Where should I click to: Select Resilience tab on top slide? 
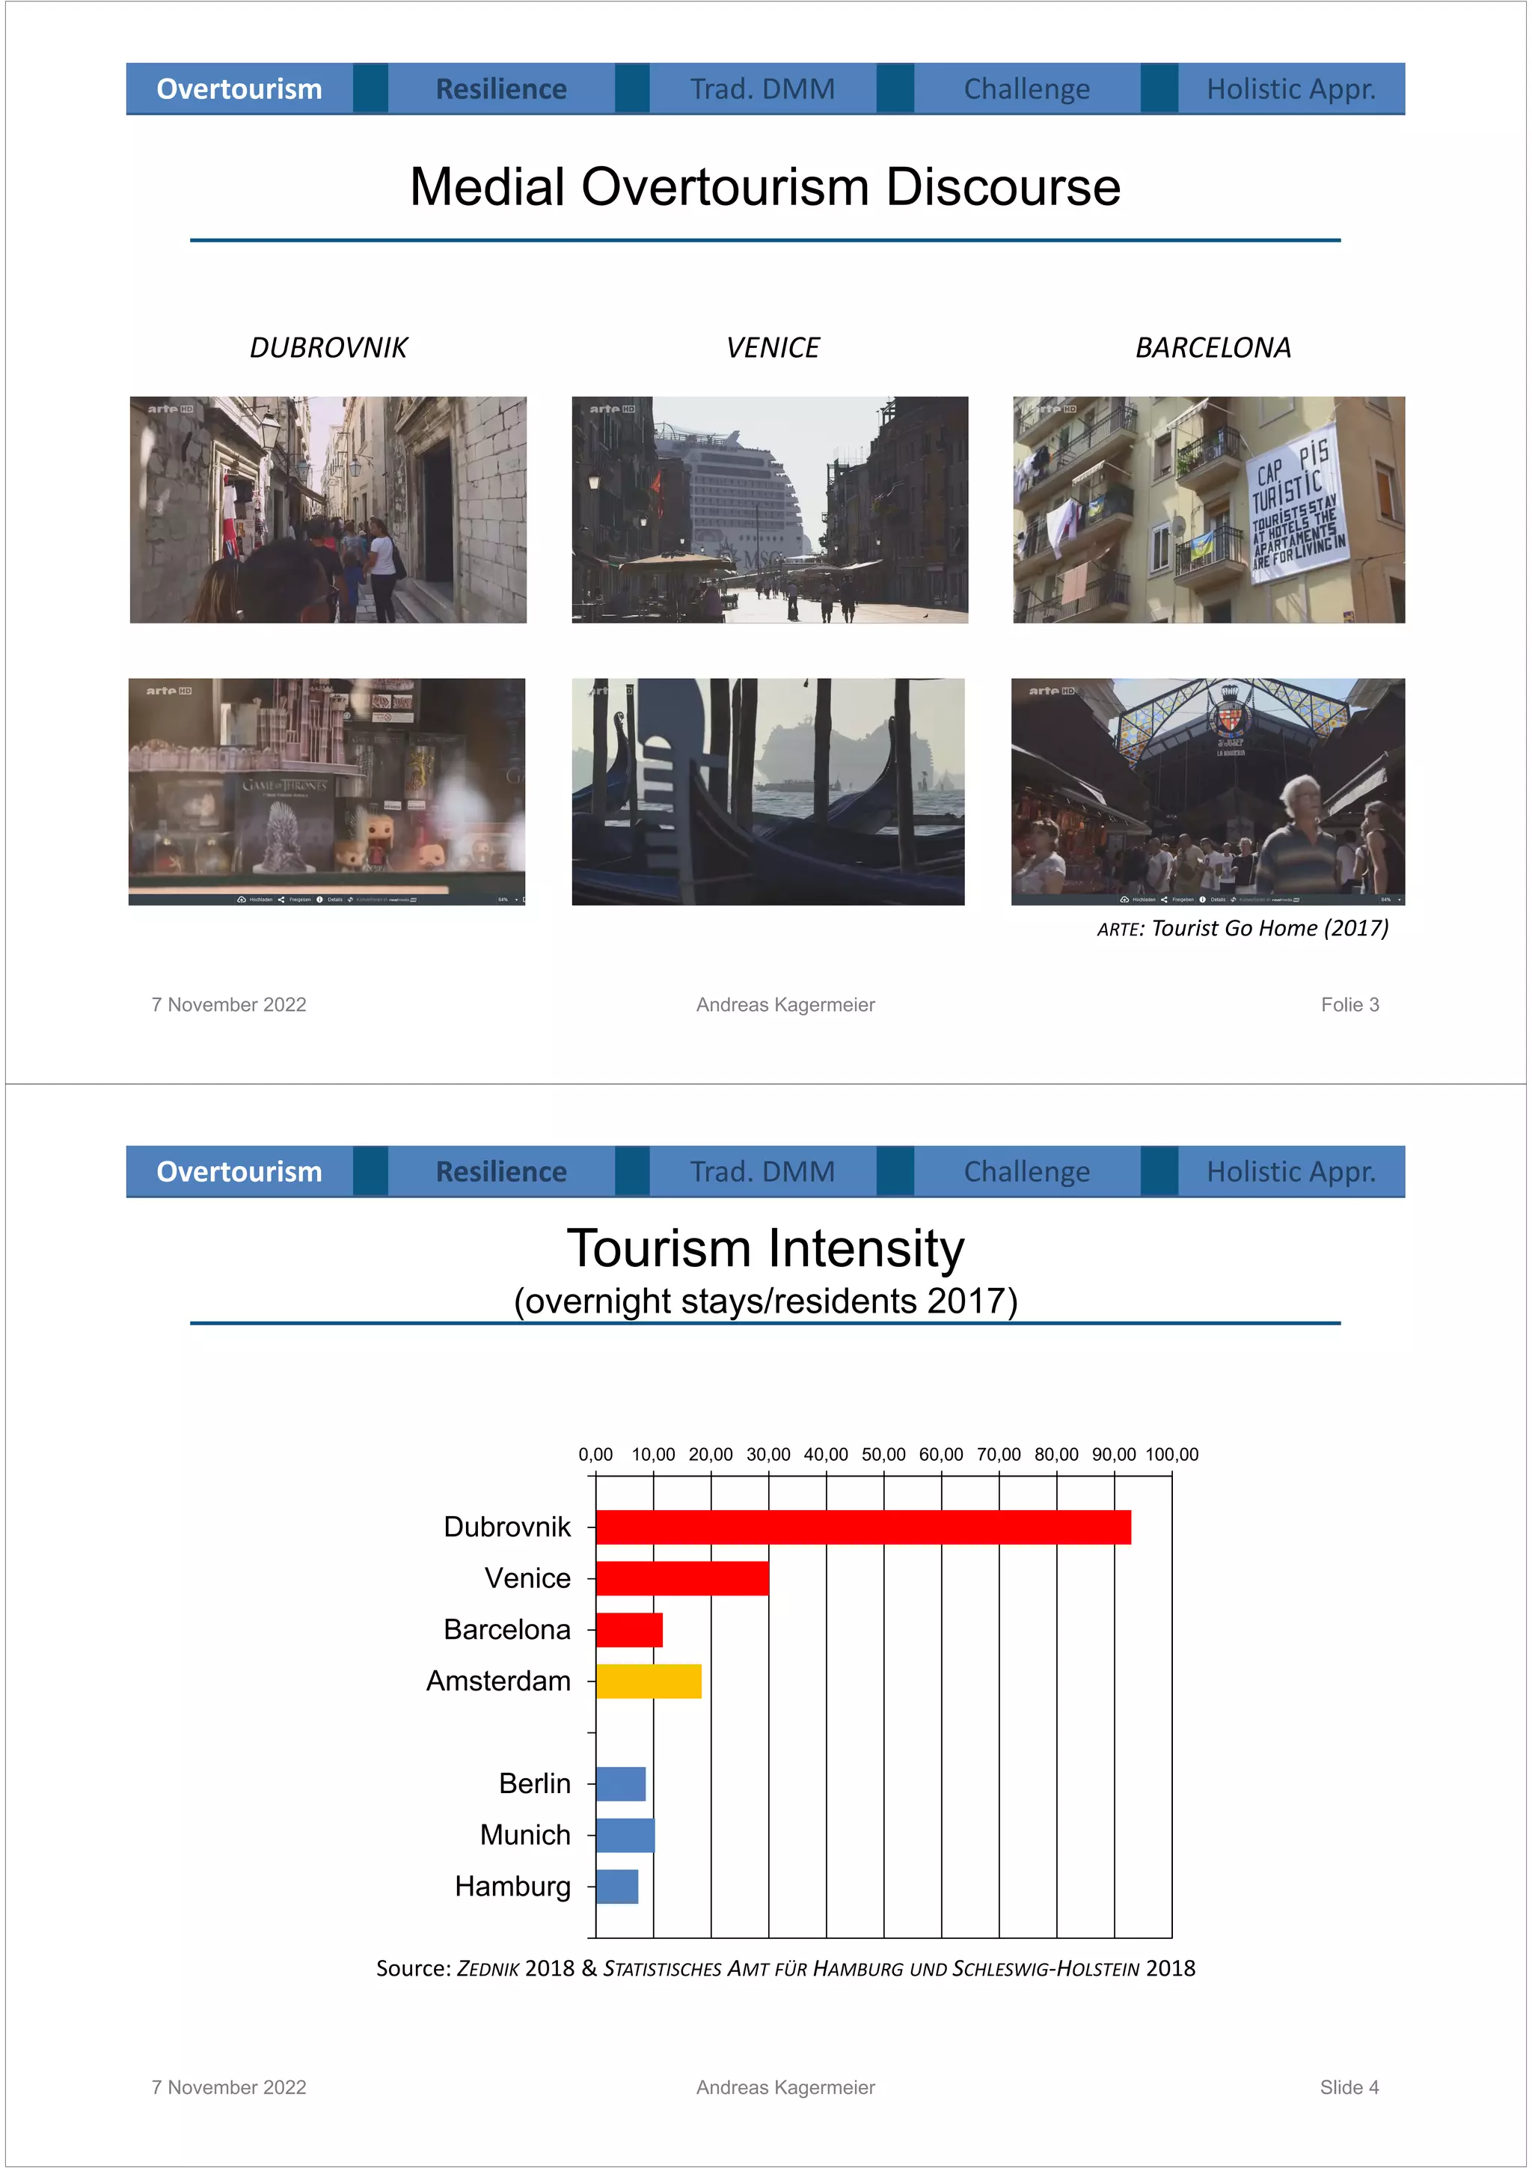click(x=501, y=89)
